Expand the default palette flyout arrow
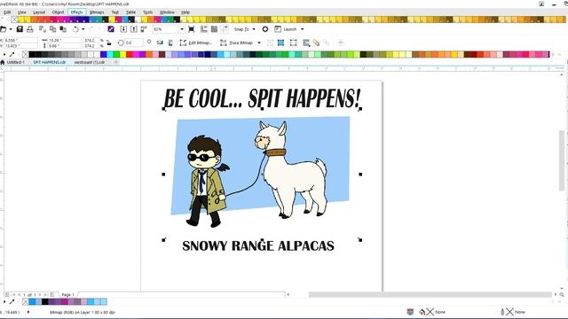 coord(4,55)
